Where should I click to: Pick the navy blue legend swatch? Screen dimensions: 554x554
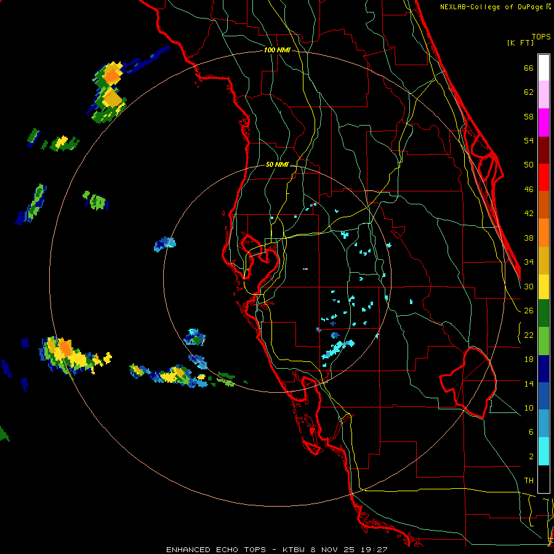[544, 369]
